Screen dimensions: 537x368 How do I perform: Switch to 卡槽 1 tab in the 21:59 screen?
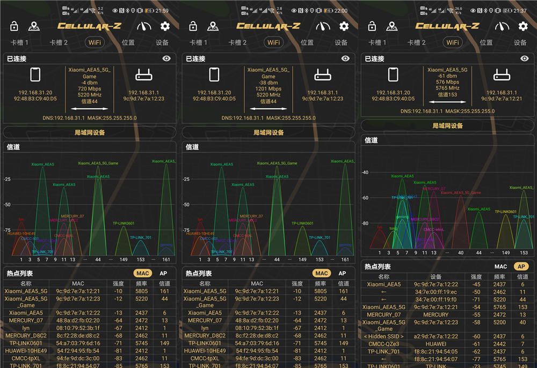19,42
